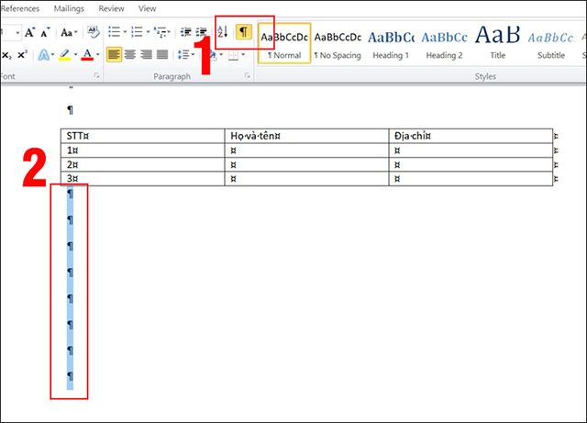Screen dimensions: 587x423
Task: Switch to the Review tab
Action: click(x=111, y=8)
